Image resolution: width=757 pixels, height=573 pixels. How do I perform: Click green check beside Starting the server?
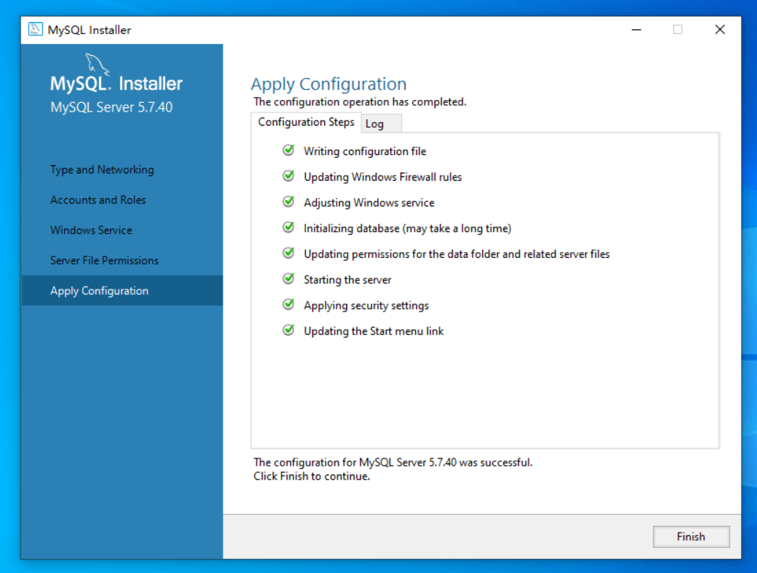point(289,278)
